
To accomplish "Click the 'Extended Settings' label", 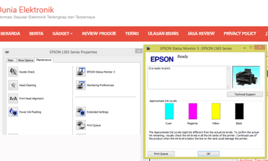I will [97, 112].
